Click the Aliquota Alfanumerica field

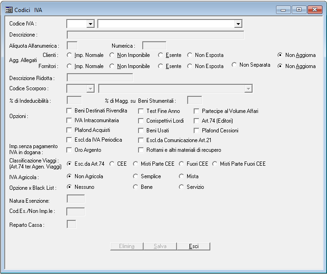click(x=72, y=45)
